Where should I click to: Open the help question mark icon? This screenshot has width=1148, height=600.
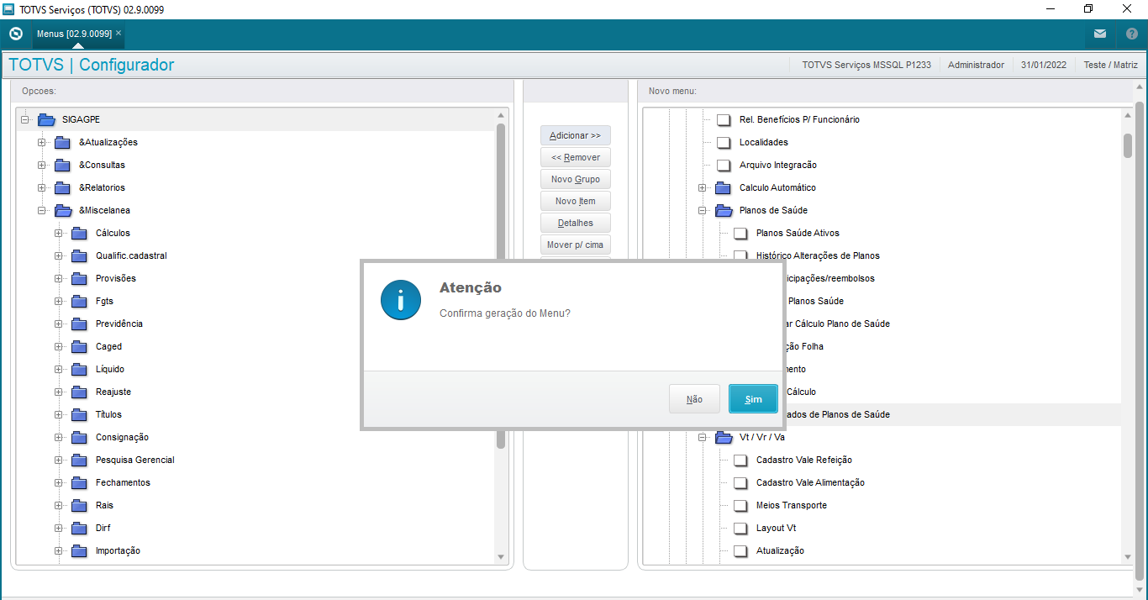tap(1132, 34)
